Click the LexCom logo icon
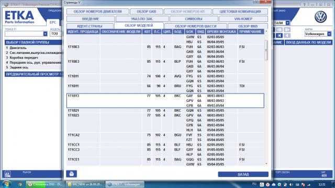Image resolution: width=335 pixels, height=188 pixels. click(x=7, y=174)
